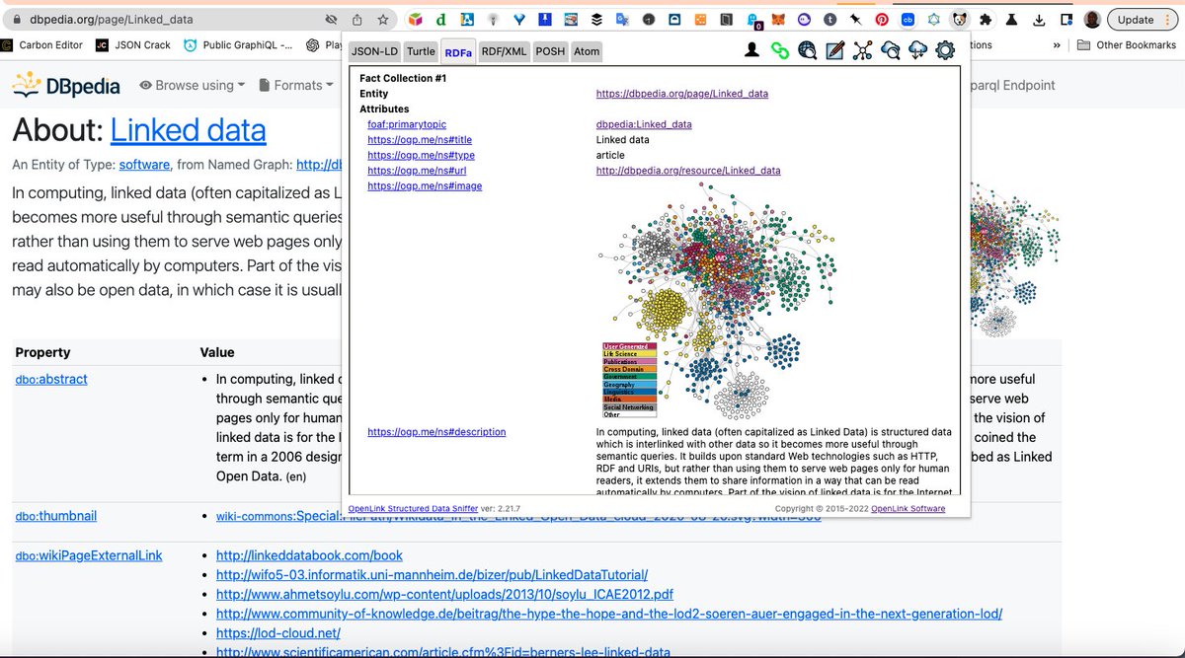Open the POSH tab
Screen dimensions: 1185x658
click(x=550, y=51)
